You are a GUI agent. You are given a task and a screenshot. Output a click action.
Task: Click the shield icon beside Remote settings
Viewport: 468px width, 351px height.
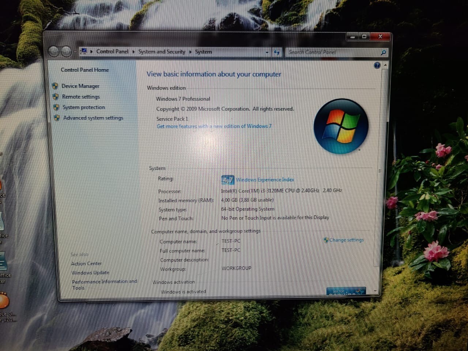point(56,97)
